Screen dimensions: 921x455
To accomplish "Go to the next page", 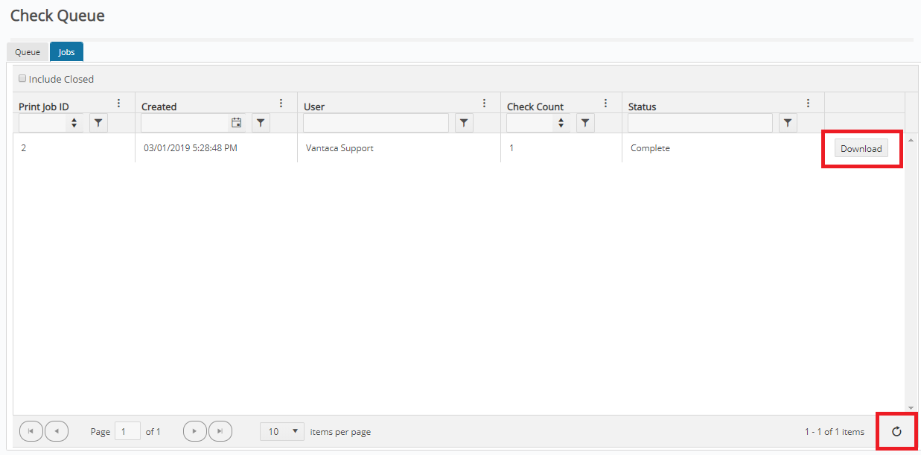I will click(194, 431).
